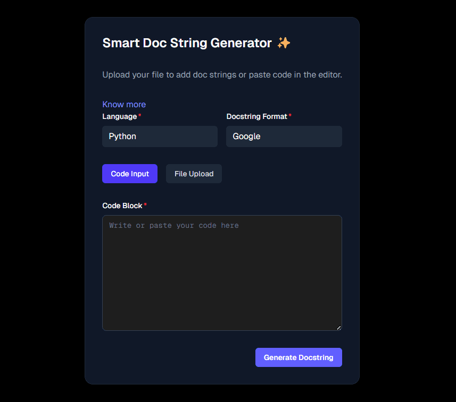Click inside the code editor textarea
The height and width of the screenshot is (402, 456).
point(222,271)
